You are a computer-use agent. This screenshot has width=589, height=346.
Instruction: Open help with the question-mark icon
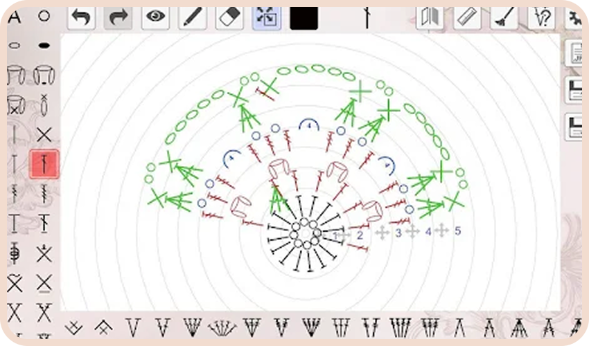point(541,17)
